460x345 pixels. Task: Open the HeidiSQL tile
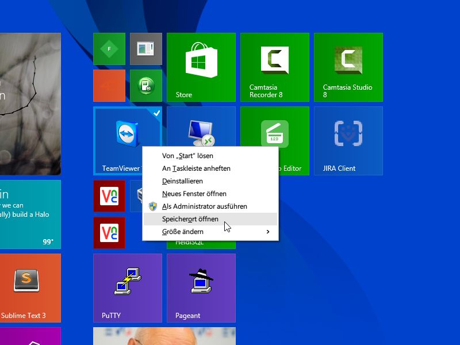click(201, 245)
